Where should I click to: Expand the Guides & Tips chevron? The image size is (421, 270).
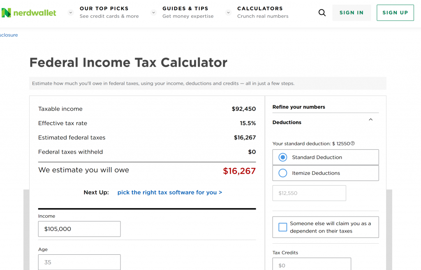click(x=153, y=12)
